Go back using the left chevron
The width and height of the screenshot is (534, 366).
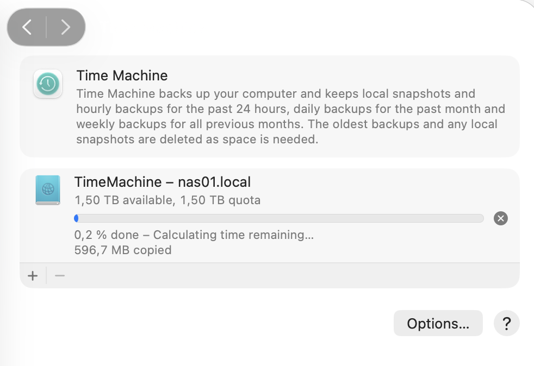coord(27,27)
